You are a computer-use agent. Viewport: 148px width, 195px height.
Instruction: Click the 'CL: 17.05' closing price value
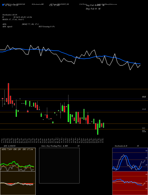coord(54,5)
